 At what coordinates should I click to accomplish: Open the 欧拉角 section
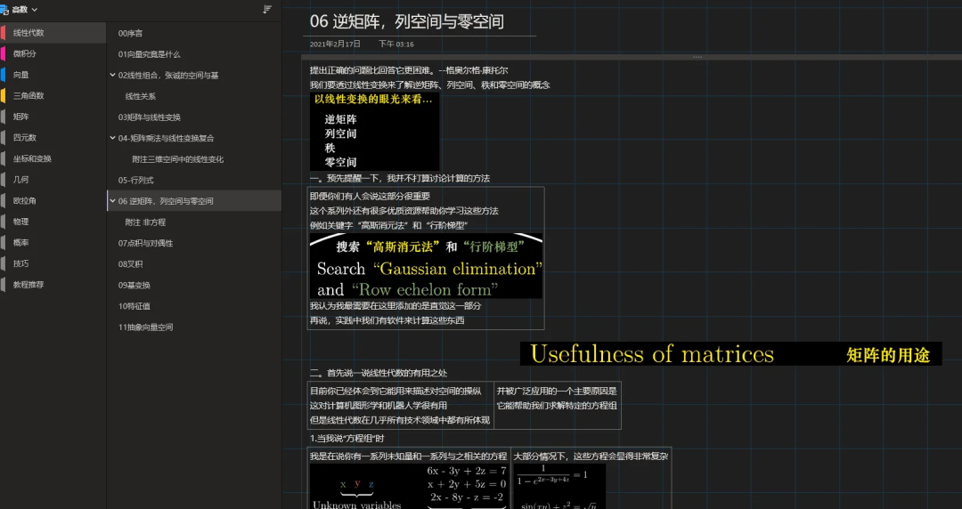pos(53,200)
